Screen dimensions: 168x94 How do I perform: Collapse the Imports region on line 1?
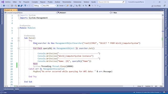[x=19, y=15]
